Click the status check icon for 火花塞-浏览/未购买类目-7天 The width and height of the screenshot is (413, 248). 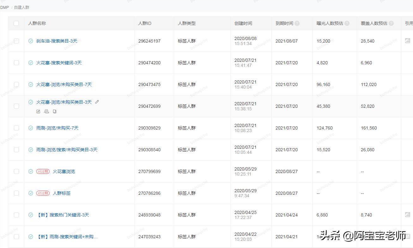[x=31, y=84]
